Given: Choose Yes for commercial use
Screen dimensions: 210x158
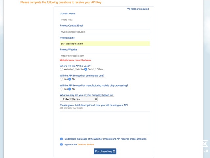Looking at the screenshot, I should tap(61, 79).
